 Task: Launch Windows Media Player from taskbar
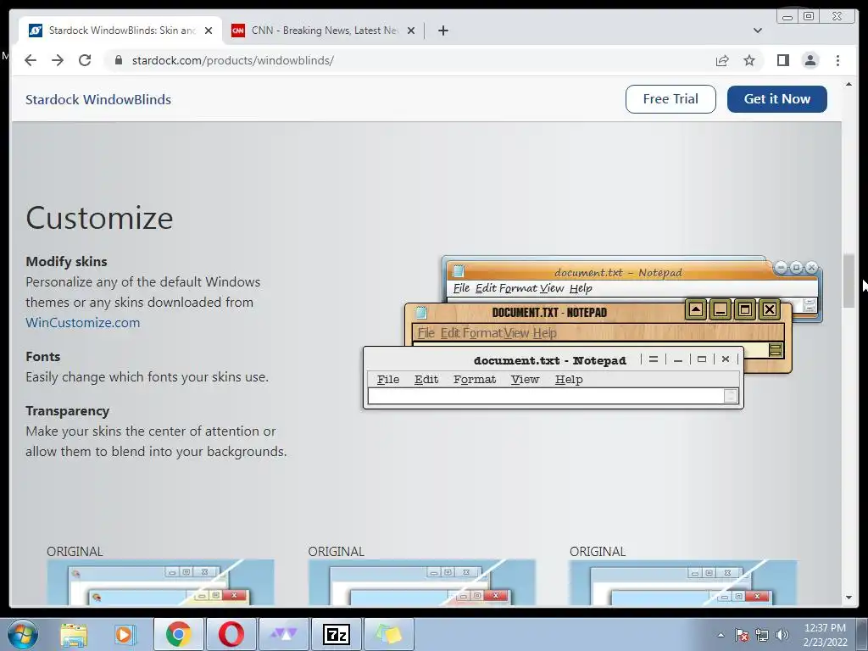pos(125,634)
